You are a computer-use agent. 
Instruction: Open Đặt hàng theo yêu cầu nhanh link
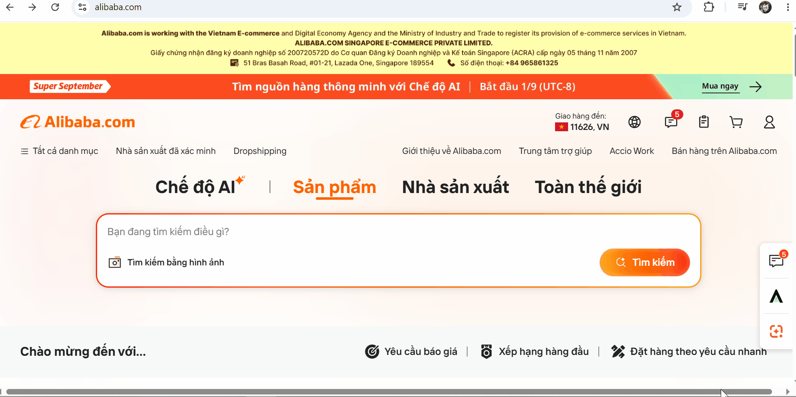(x=698, y=352)
